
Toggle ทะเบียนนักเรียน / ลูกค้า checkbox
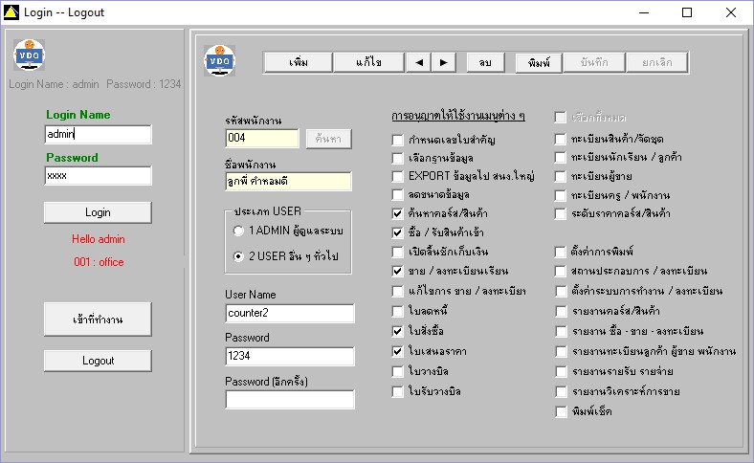point(560,158)
